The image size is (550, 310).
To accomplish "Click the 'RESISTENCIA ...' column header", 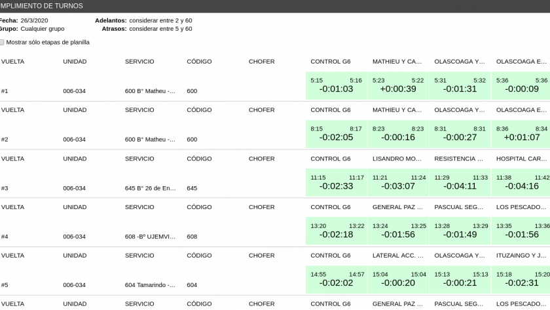I will pos(459,159).
